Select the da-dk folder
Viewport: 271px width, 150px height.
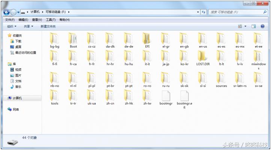[x=110, y=40]
